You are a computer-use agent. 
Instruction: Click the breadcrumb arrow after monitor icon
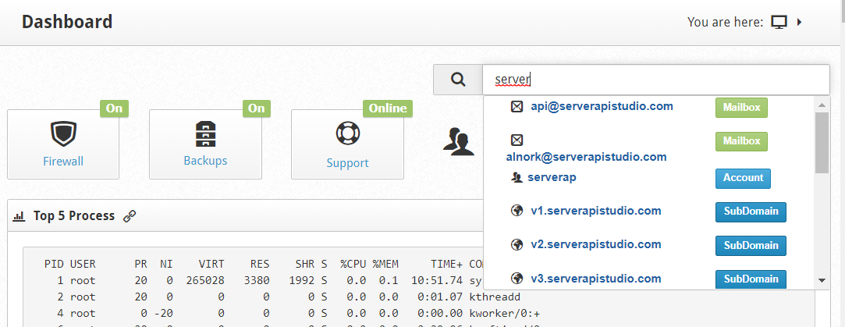pyautogui.click(x=800, y=22)
